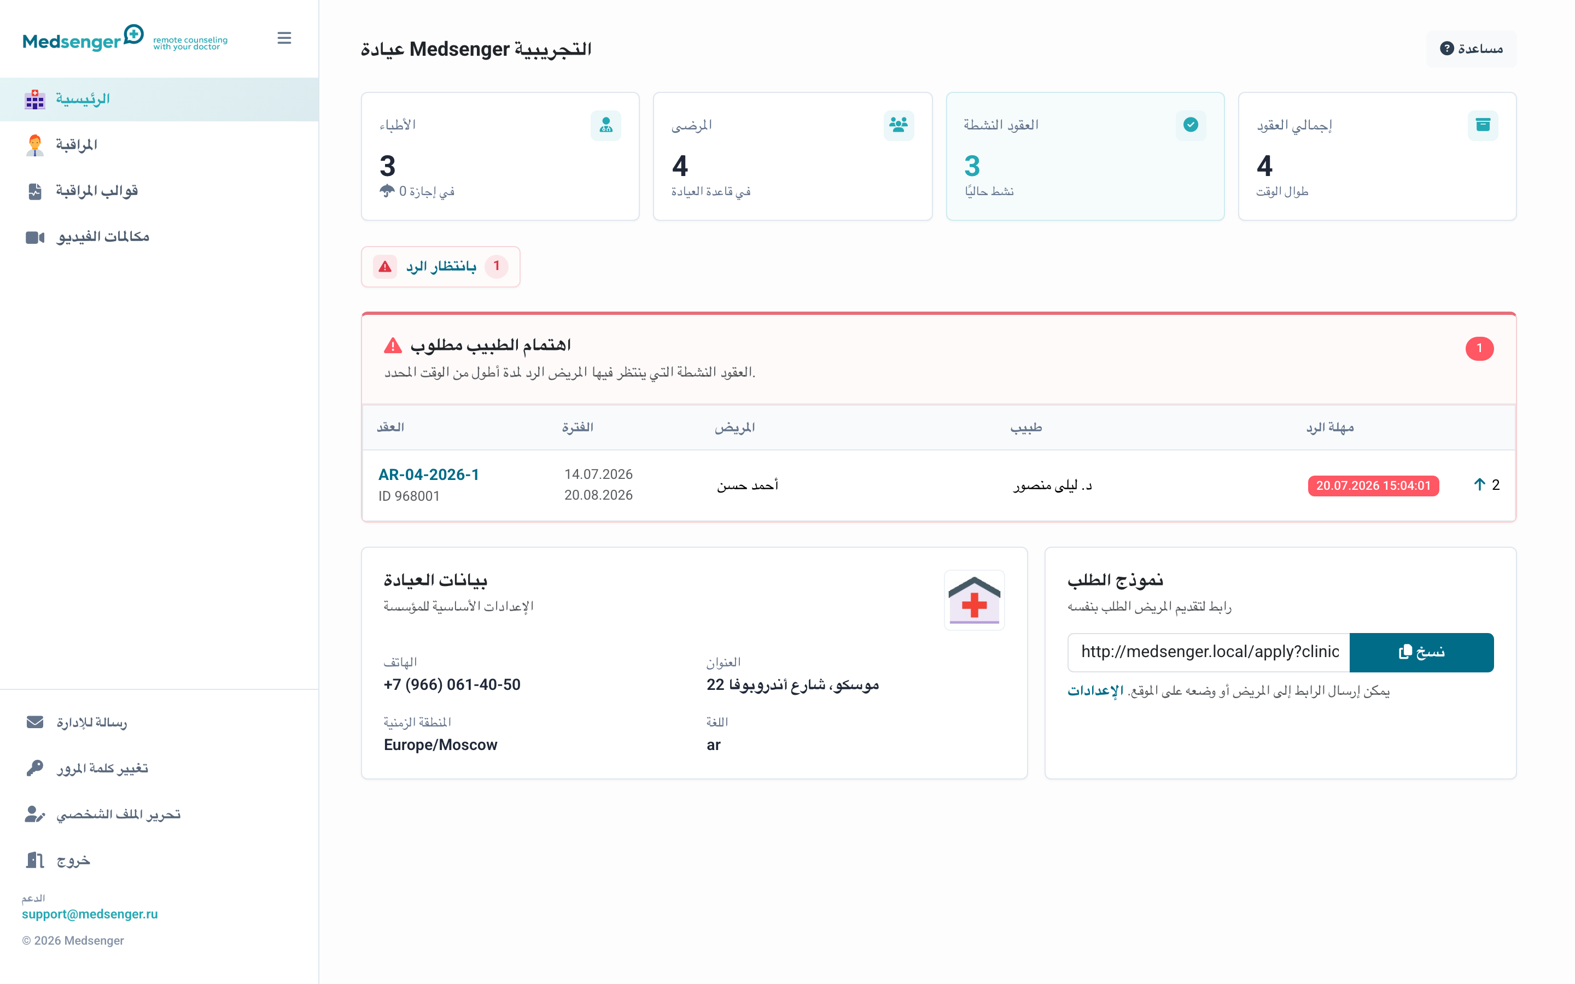This screenshot has height=984, width=1575.
Task: Click the user edit icon in sidebar
Action: tap(35, 814)
